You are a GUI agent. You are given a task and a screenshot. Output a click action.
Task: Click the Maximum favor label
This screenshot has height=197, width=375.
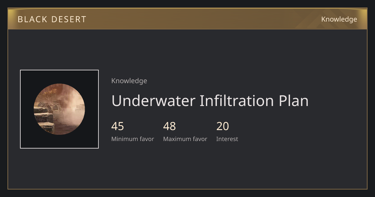click(185, 139)
